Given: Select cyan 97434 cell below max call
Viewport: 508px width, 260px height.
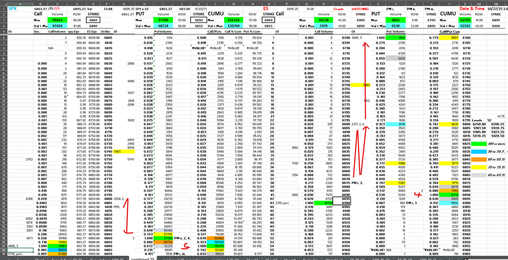Looking at the screenshot, I should (x=58, y=26).
